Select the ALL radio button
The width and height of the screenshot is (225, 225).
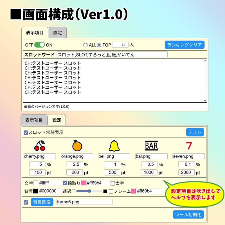coord(85,45)
